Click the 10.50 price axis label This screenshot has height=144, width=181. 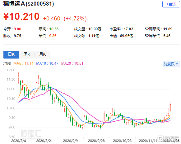[11, 99]
